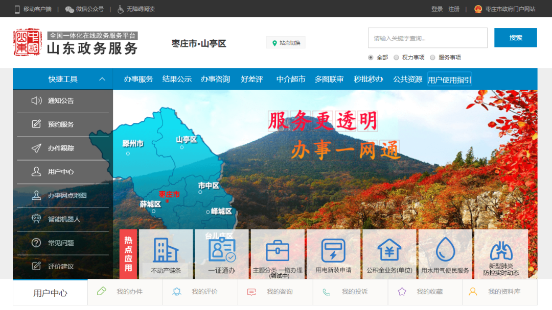The height and width of the screenshot is (310, 552).
Task: Open the 用户中心 bottom tab
Action: (x=50, y=293)
